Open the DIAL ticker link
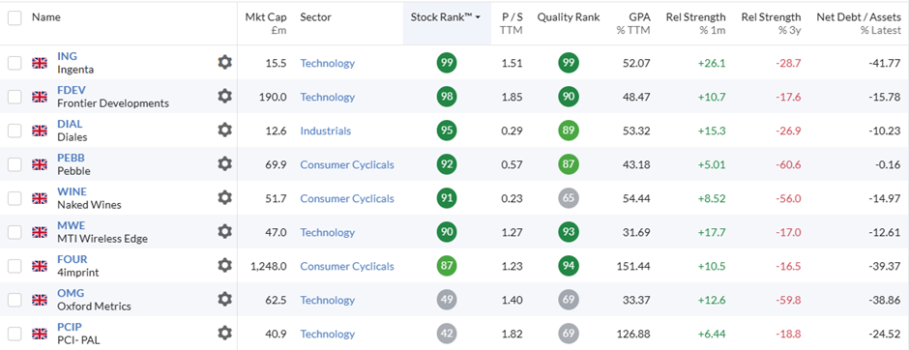The width and height of the screenshot is (909, 350). coord(70,124)
